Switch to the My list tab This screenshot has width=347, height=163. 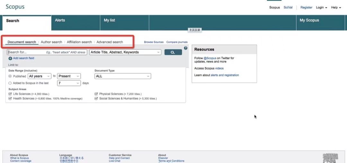click(125, 23)
